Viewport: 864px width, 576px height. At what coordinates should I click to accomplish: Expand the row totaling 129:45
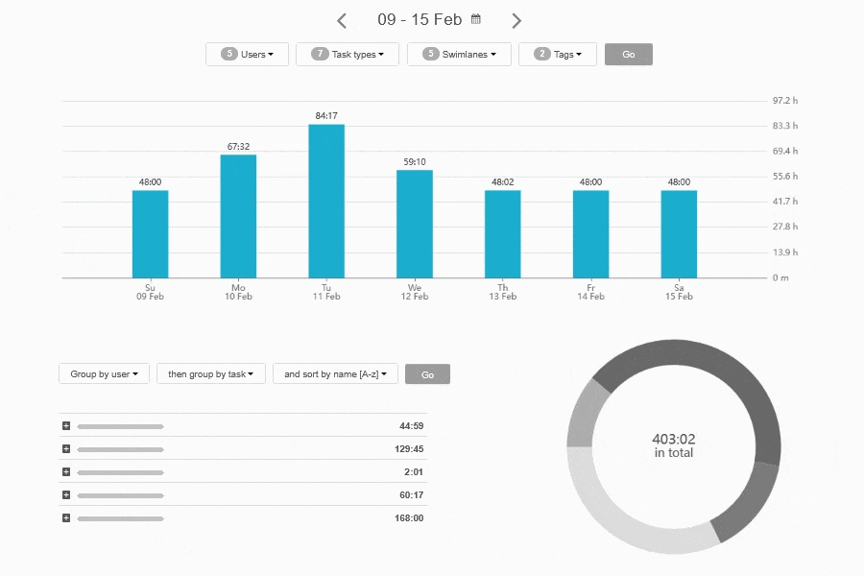[x=64, y=448]
